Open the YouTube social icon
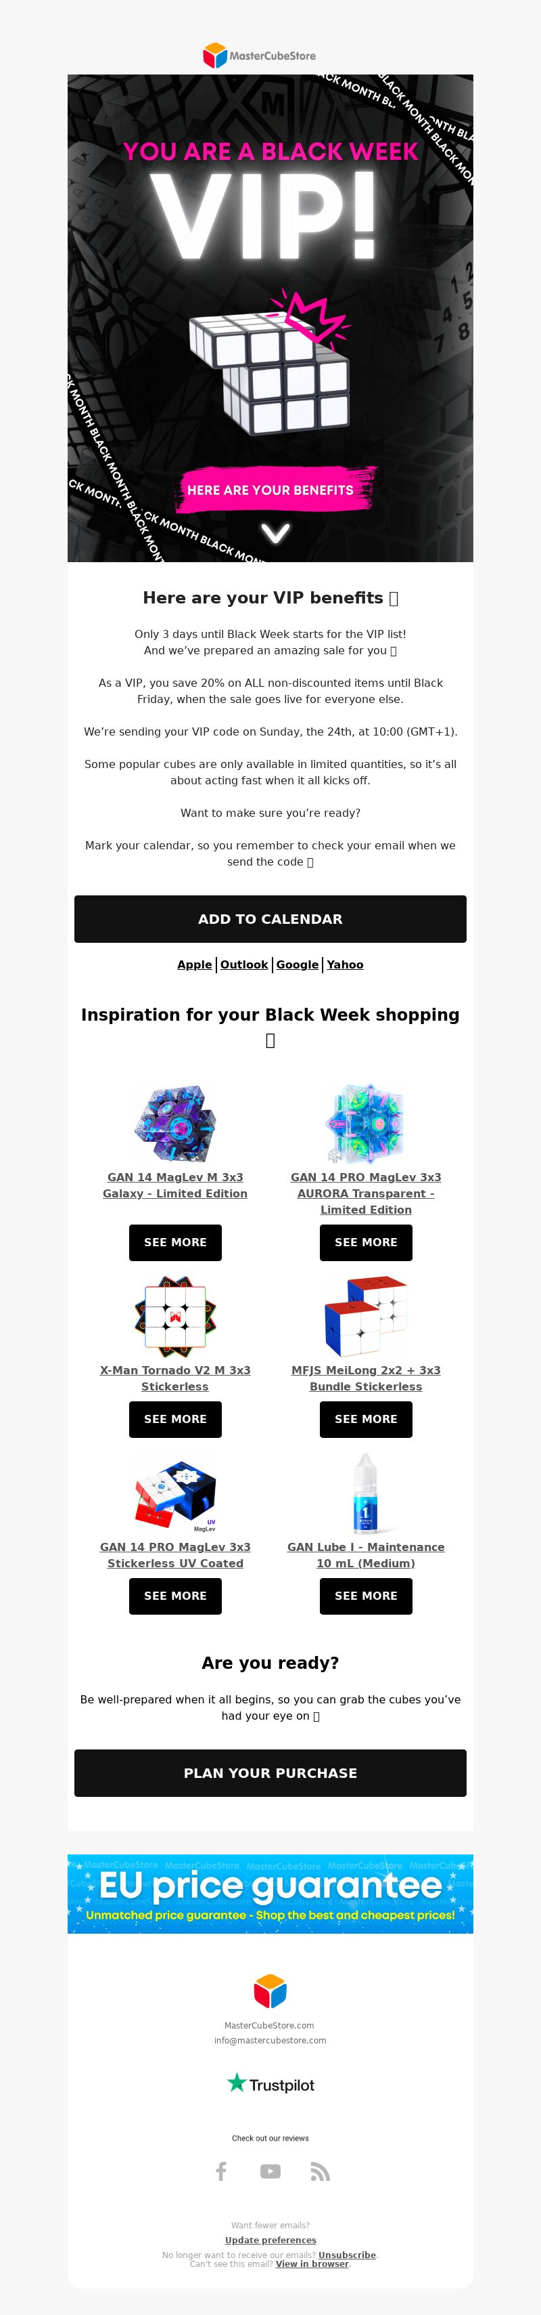This screenshot has width=541, height=2315. point(270,2171)
